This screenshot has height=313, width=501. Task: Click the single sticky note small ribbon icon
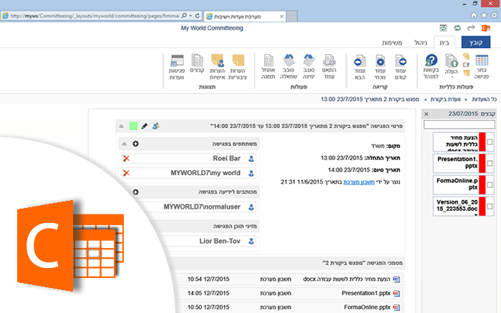[467, 73]
